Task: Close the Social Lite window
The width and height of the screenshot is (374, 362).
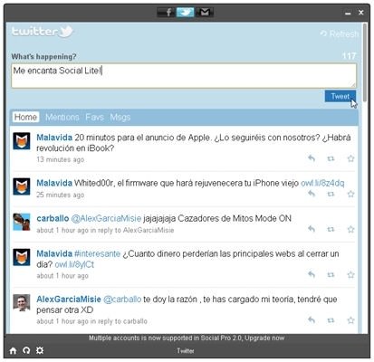Action: 361,13
